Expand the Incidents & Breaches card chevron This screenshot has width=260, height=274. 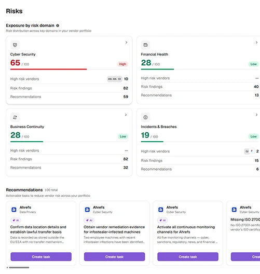pos(256,115)
